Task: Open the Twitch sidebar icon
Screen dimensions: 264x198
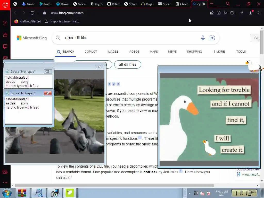Action: [5, 46]
